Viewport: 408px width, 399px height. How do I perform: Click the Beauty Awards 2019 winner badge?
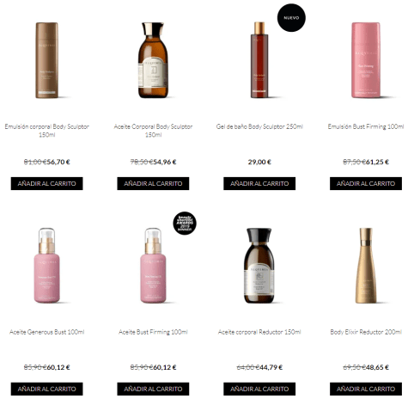(185, 224)
